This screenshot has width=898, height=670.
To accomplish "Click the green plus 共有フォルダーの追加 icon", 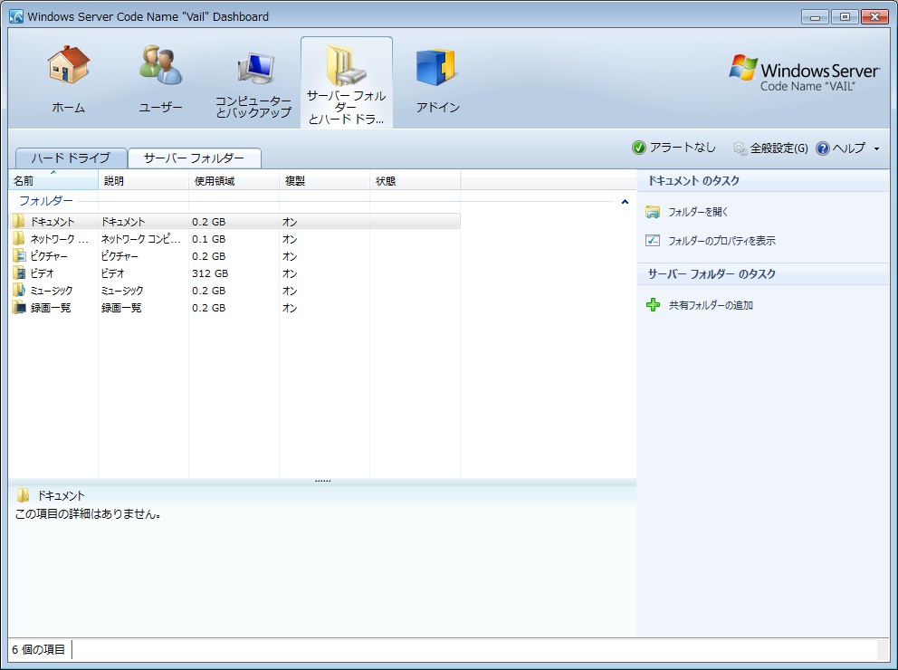I will click(x=653, y=305).
